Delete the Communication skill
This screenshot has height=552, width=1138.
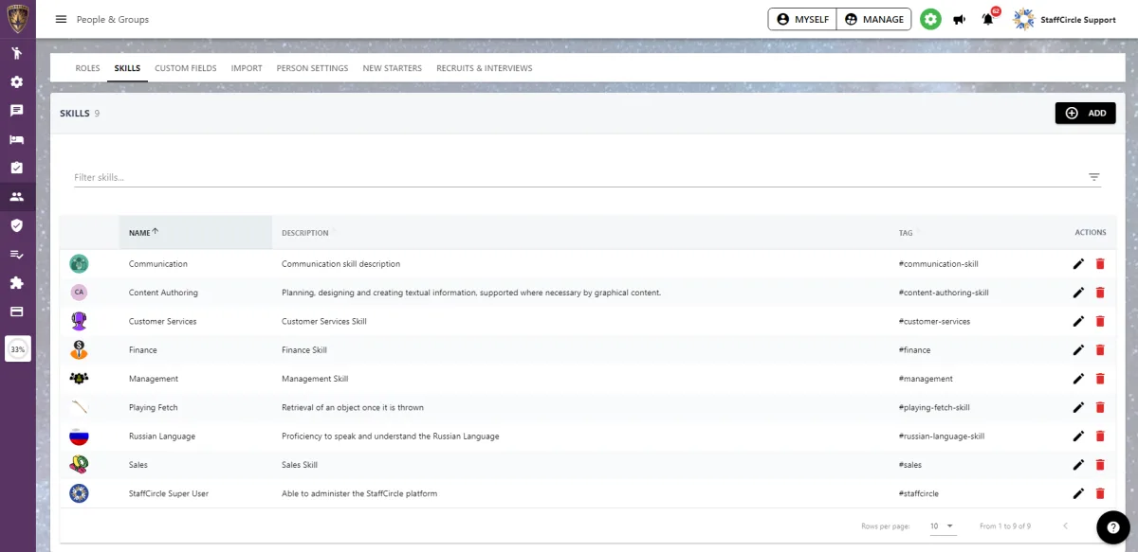click(x=1100, y=264)
